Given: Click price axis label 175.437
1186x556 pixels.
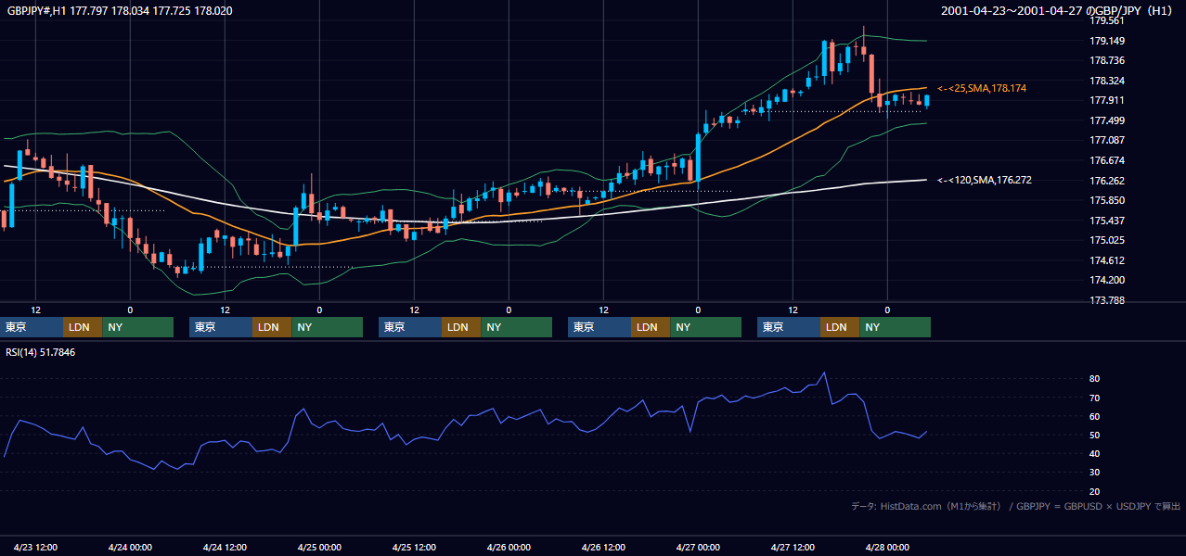Looking at the screenshot, I should [x=1107, y=221].
